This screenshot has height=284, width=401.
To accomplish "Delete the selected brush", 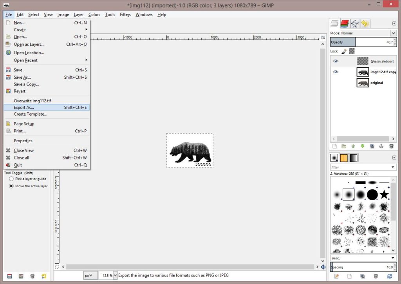I will click(376, 276).
